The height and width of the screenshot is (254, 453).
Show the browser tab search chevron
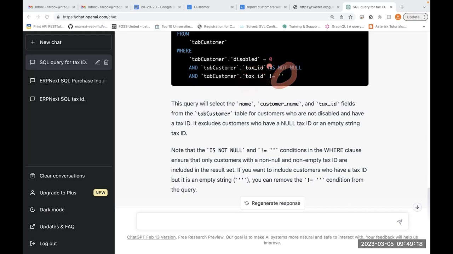click(424, 7)
